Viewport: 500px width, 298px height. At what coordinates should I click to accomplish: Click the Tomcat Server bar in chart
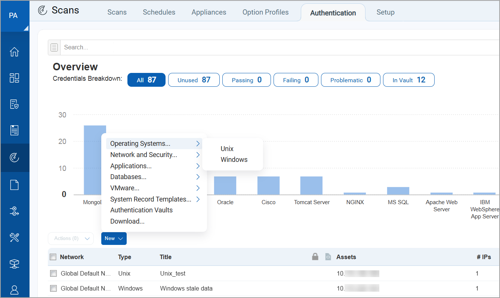pyautogui.click(x=312, y=185)
